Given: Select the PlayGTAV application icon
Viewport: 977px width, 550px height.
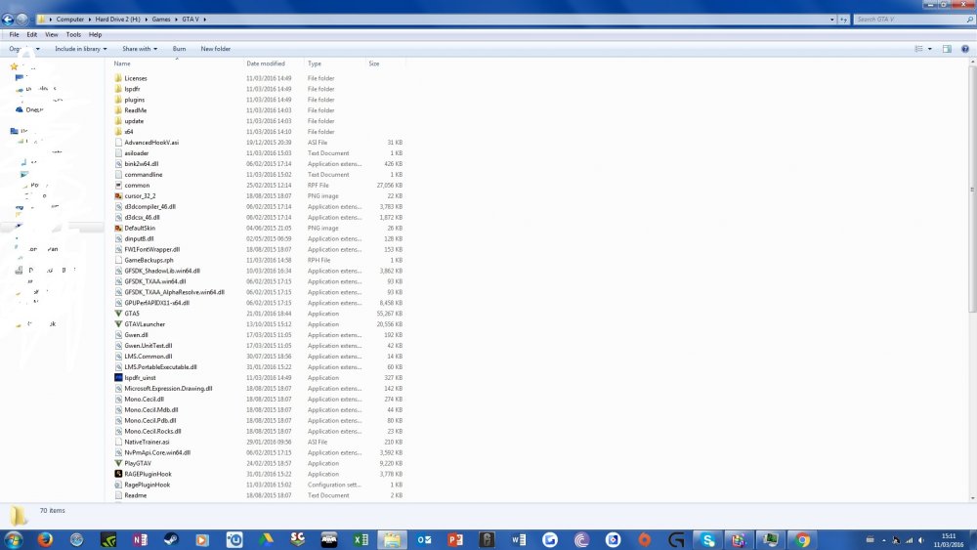Looking at the screenshot, I should coord(118,463).
